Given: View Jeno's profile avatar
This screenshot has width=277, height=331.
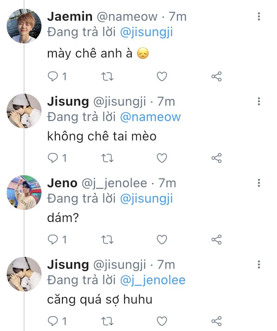Looking at the screenshot, I should [24, 192].
